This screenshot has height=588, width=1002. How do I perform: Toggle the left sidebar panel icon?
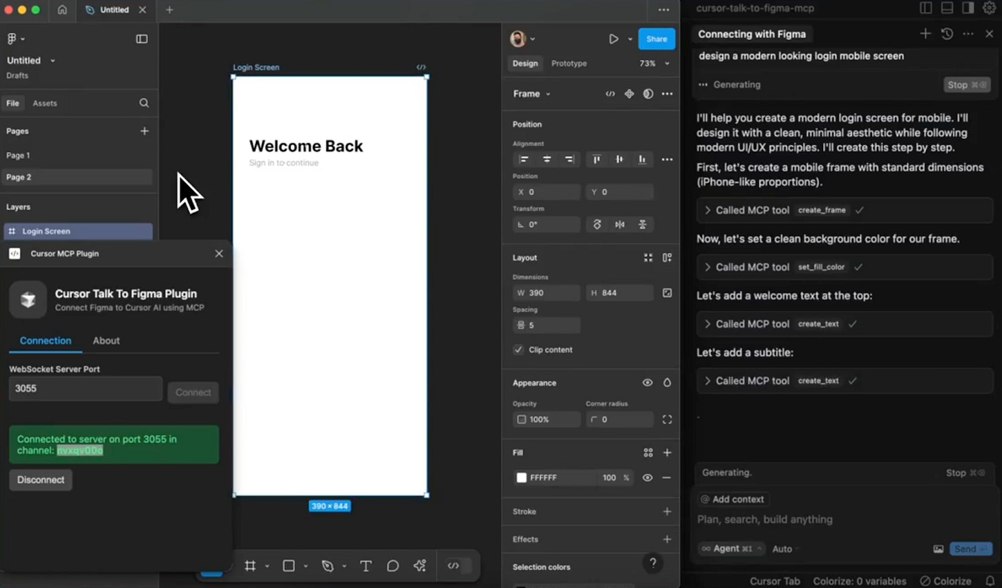click(x=142, y=39)
